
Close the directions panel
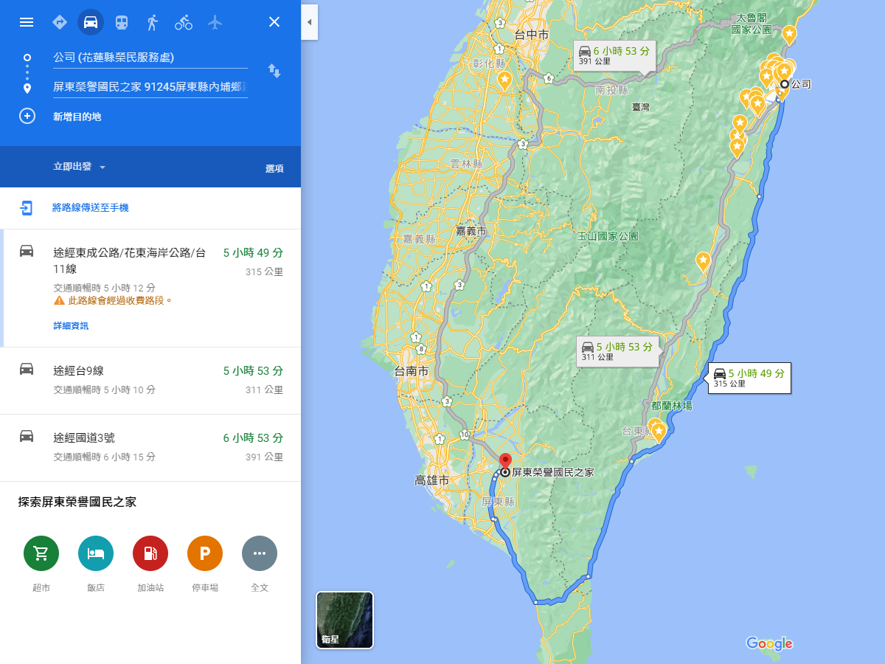click(274, 22)
